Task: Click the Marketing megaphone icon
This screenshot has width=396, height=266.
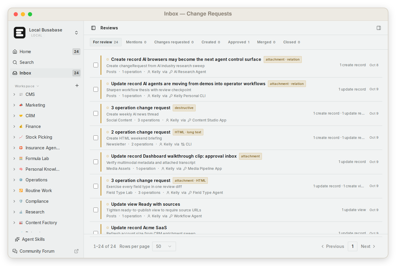Action: point(21,105)
